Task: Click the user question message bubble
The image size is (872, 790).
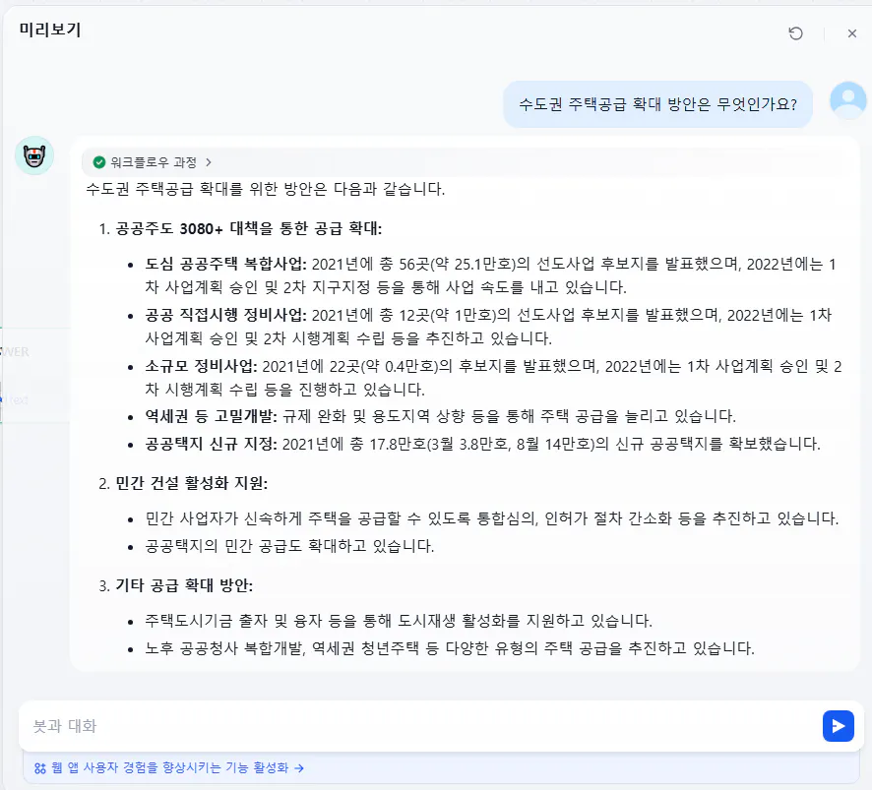Action: pos(657,104)
